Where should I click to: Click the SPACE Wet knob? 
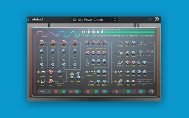pyautogui.click(x=133, y=81)
